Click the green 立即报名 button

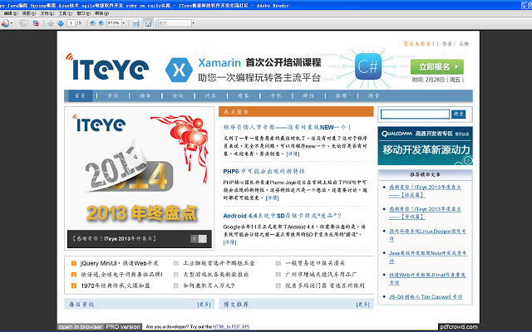437,66
